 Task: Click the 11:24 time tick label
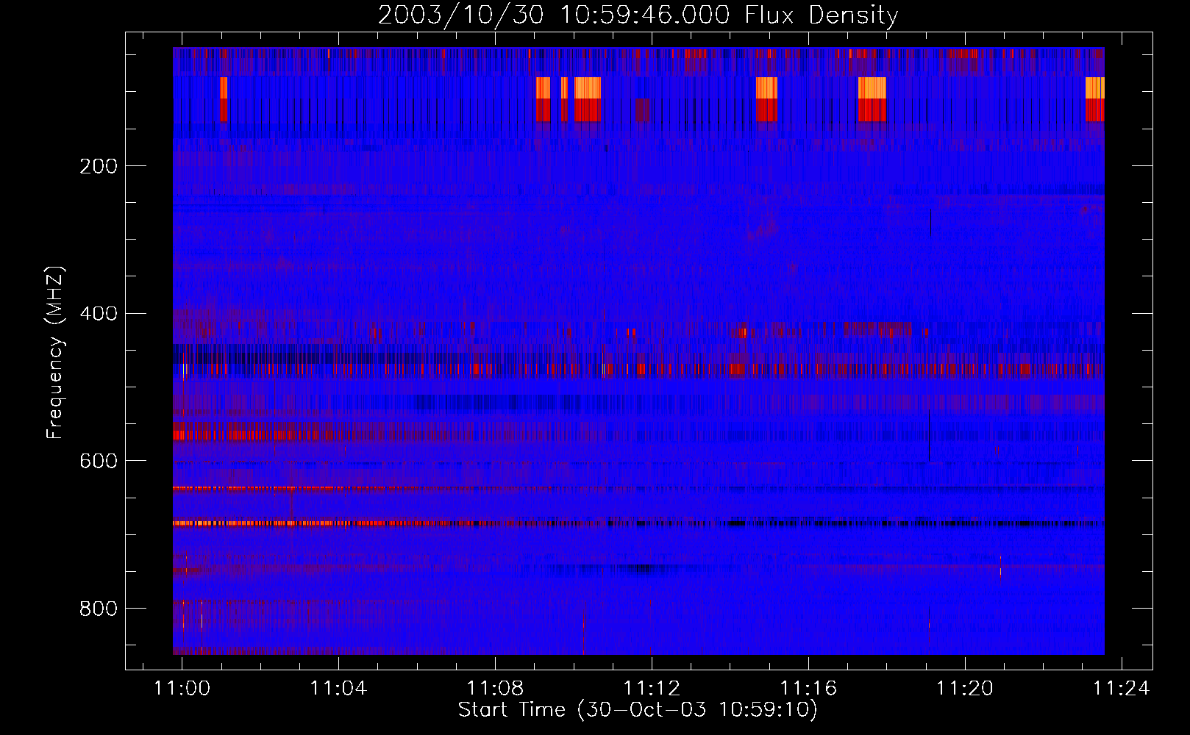1122,689
